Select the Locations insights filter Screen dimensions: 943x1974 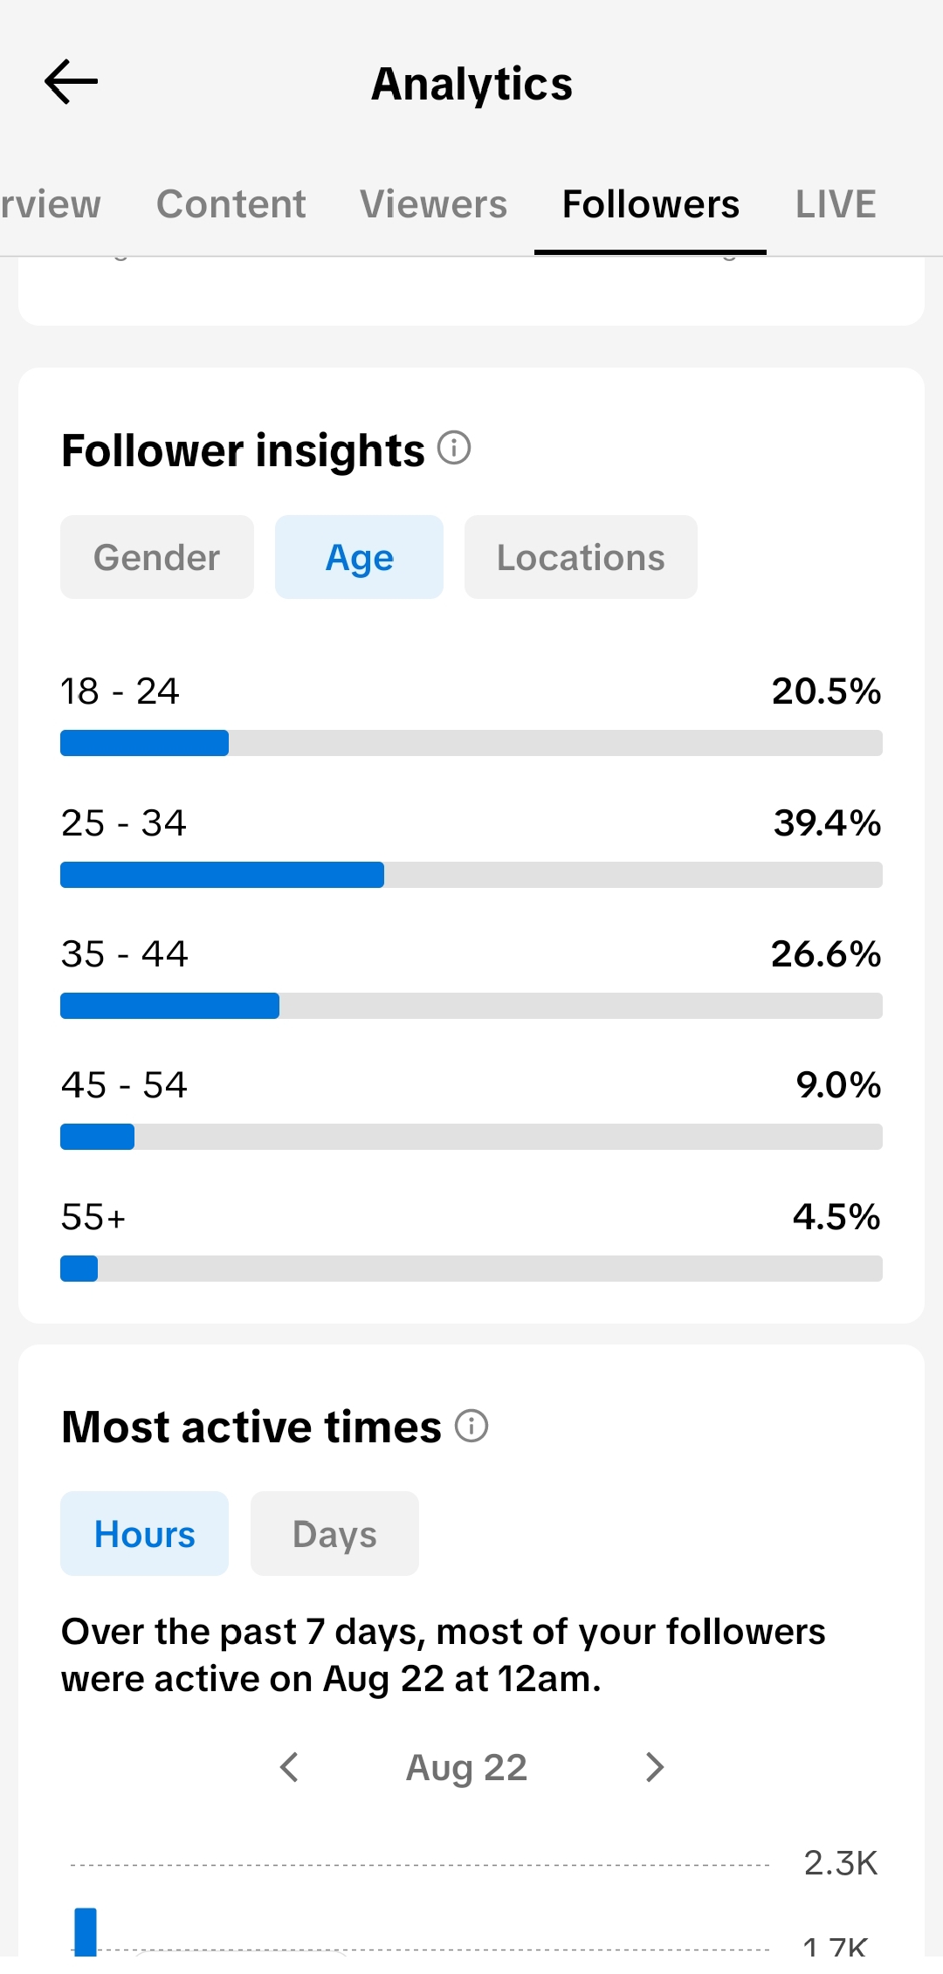point(581,557)
